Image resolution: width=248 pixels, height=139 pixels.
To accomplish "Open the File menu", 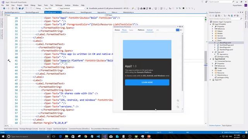I will click(x=2, y=5).
